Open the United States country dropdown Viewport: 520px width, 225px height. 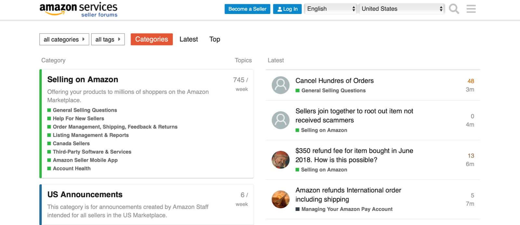point(402,9)
